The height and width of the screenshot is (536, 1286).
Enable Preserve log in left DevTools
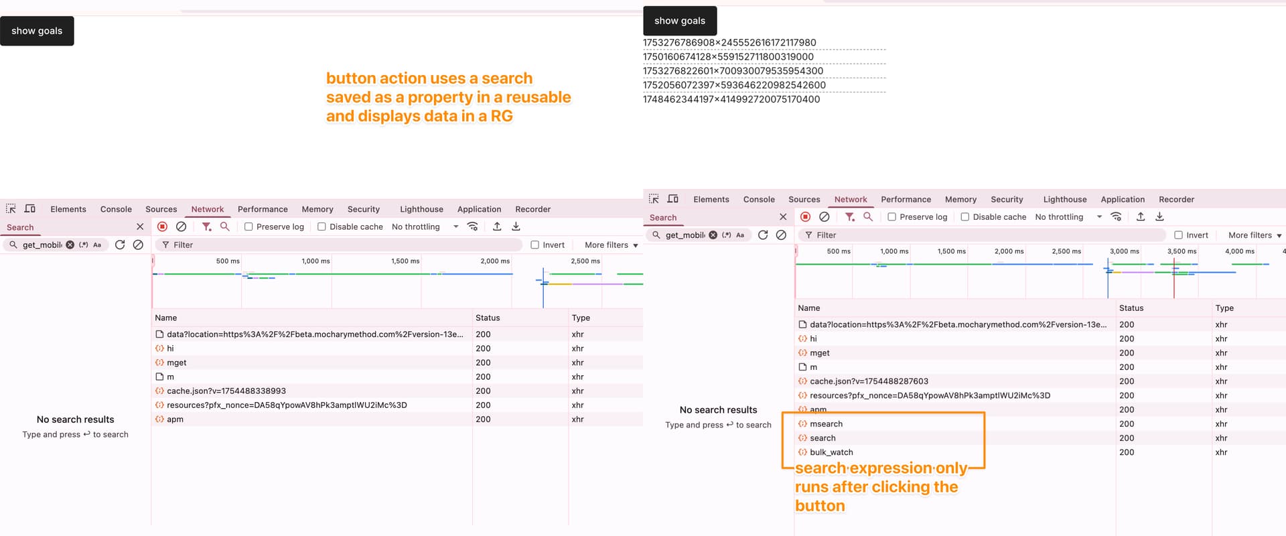tap(248, 226)
